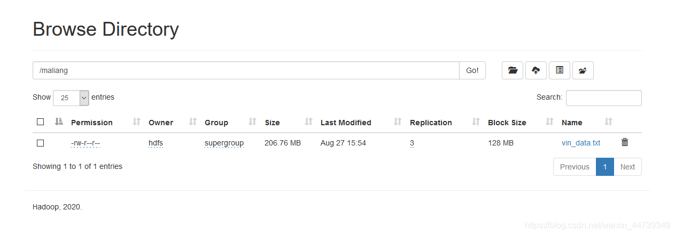
Task: Sort by the Name column arrows
Action: tap(608, 122)
